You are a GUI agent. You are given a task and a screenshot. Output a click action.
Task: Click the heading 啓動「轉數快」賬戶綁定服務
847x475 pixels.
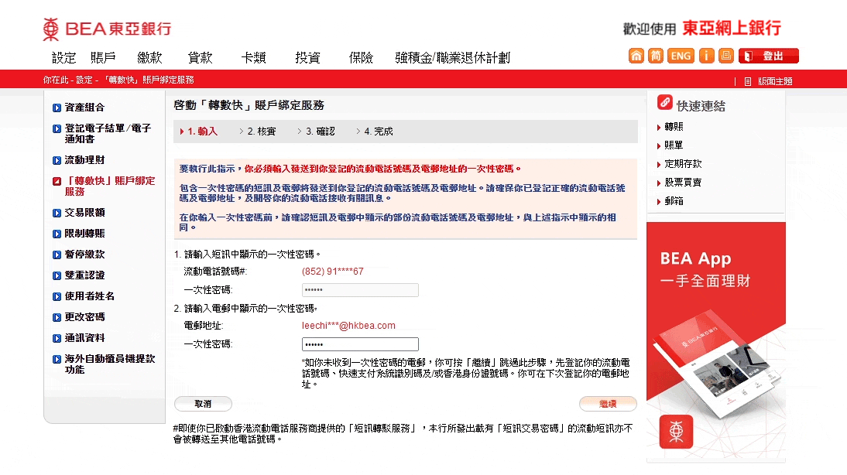[x=249, y=105]
